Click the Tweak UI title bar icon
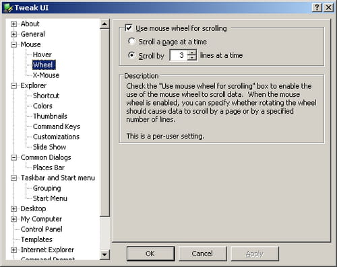Screen dimensions: 337x267 coord(8,8)
